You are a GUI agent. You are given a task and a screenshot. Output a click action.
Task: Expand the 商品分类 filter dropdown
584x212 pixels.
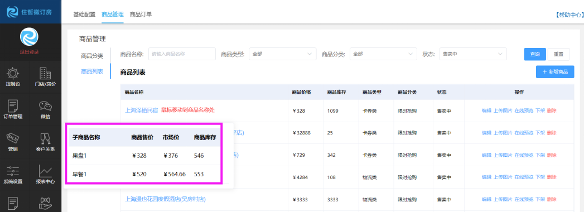click(x=383, y=54)
